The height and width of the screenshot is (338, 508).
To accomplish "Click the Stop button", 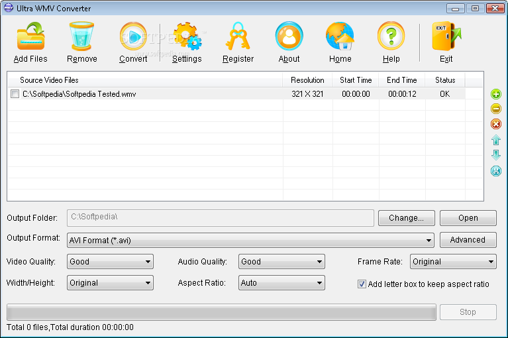I will tap(468, 312).
